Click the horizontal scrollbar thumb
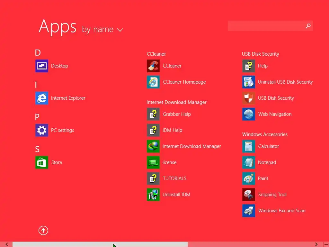329x247 pixels. pos(100,244)
